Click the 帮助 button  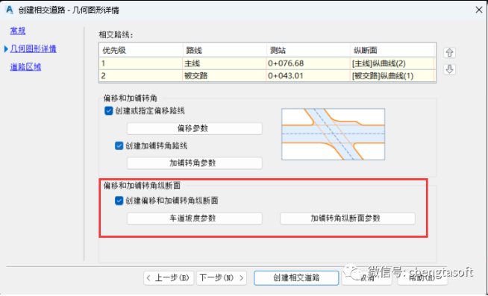pos(422,278)
